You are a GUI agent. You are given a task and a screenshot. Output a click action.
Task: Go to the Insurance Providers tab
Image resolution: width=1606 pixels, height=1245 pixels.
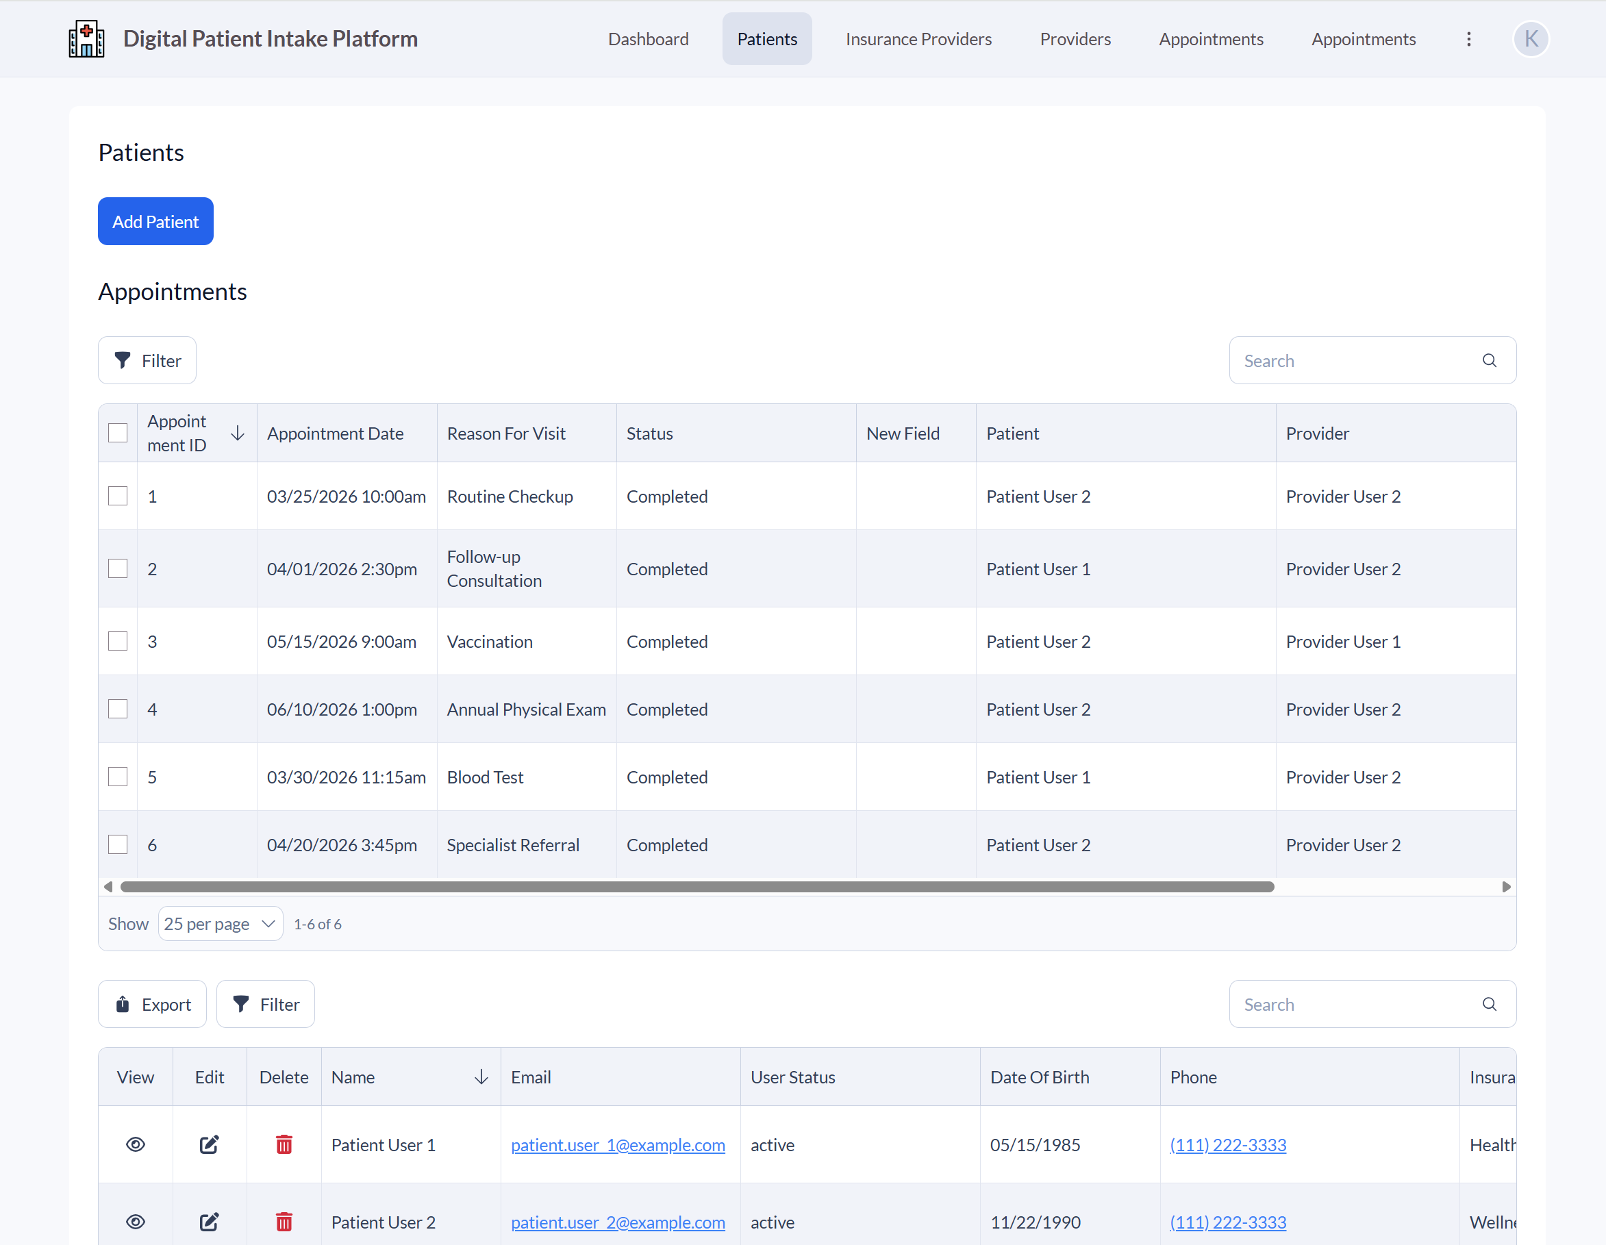tap(918, 39)
